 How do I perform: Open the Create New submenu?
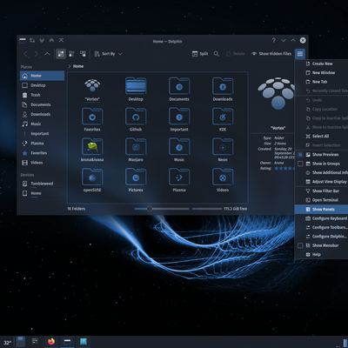point(321,64)
